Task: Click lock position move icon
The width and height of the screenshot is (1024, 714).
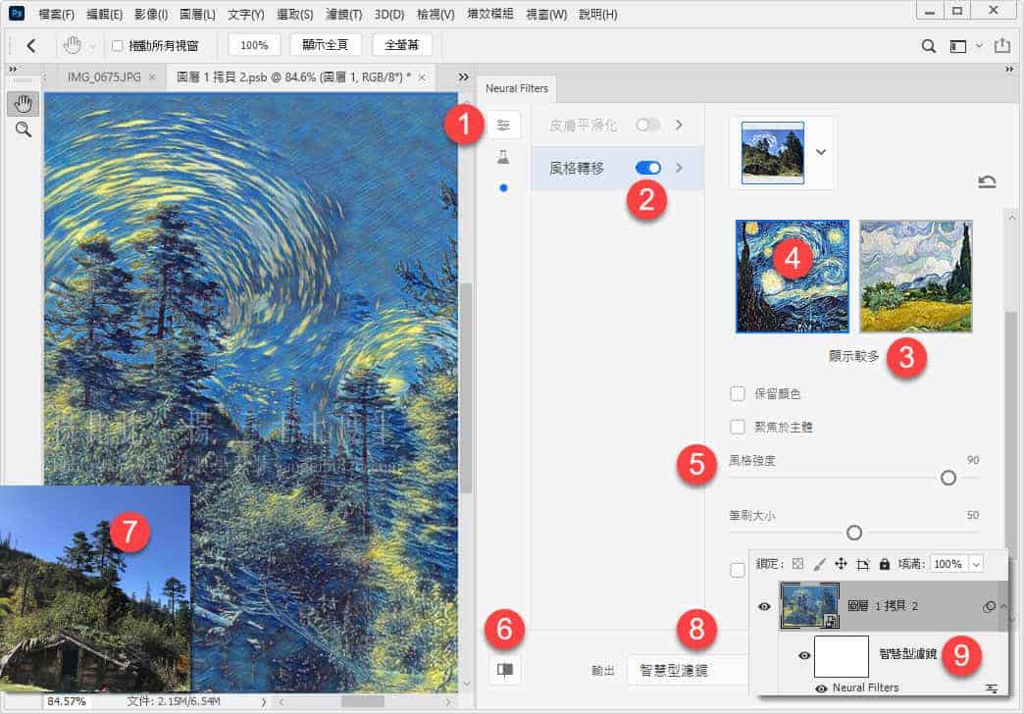Action: (841, 564)
